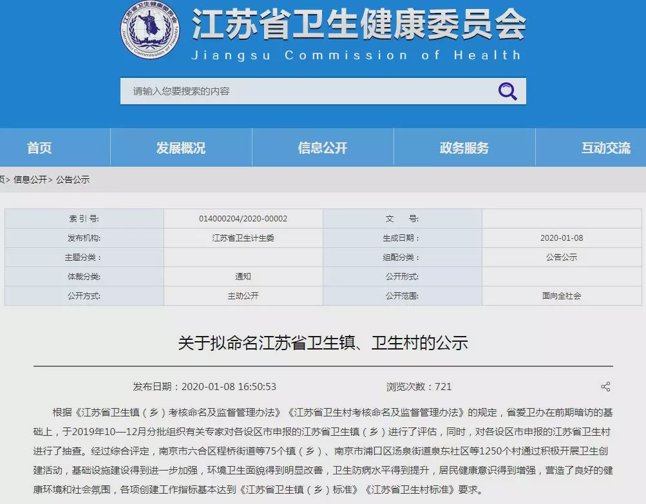Click the 索引号 label cell
The height and width of the screenshot is (504, 646).
tap(84, 219)
